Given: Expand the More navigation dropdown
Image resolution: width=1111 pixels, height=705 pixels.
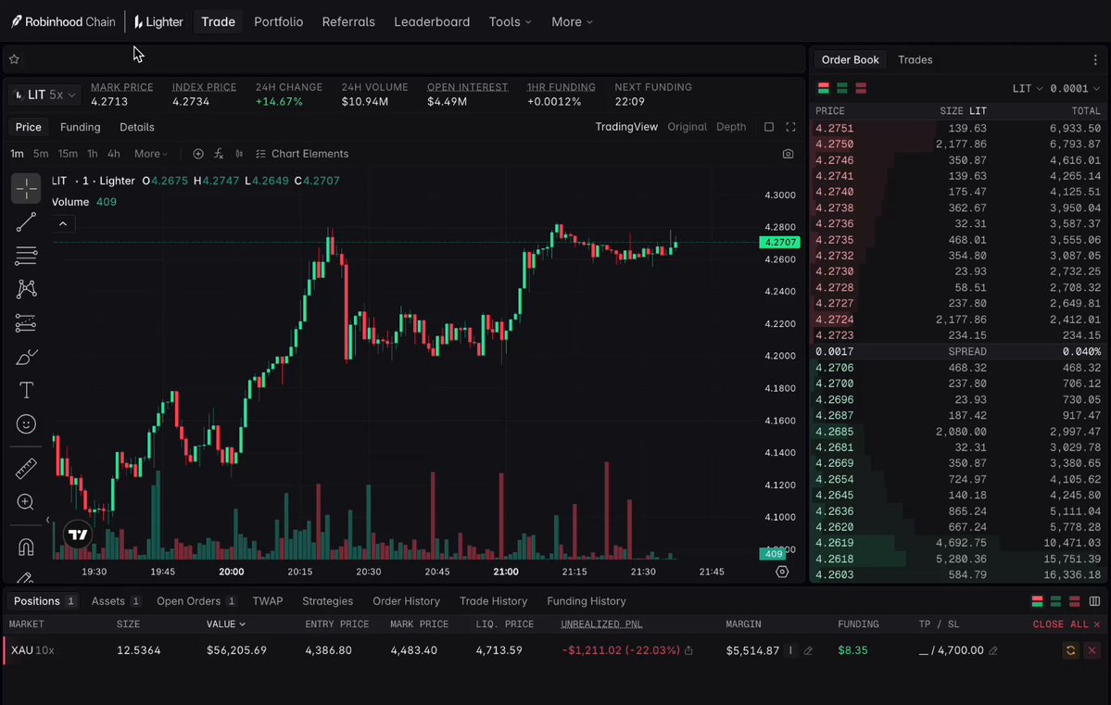Looking at the screenshot, I should coord(572,22).
